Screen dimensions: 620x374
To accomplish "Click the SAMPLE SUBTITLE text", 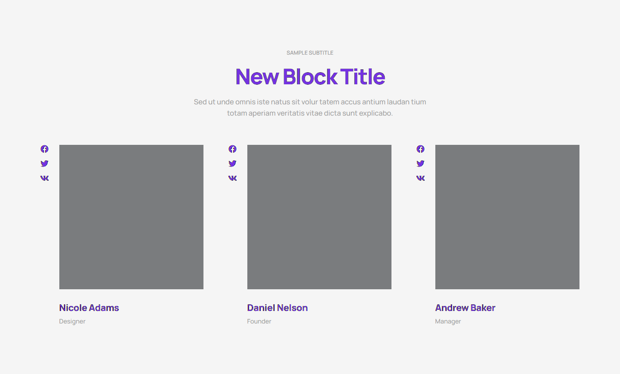I will pyautogui.click(x=310, y=53).
